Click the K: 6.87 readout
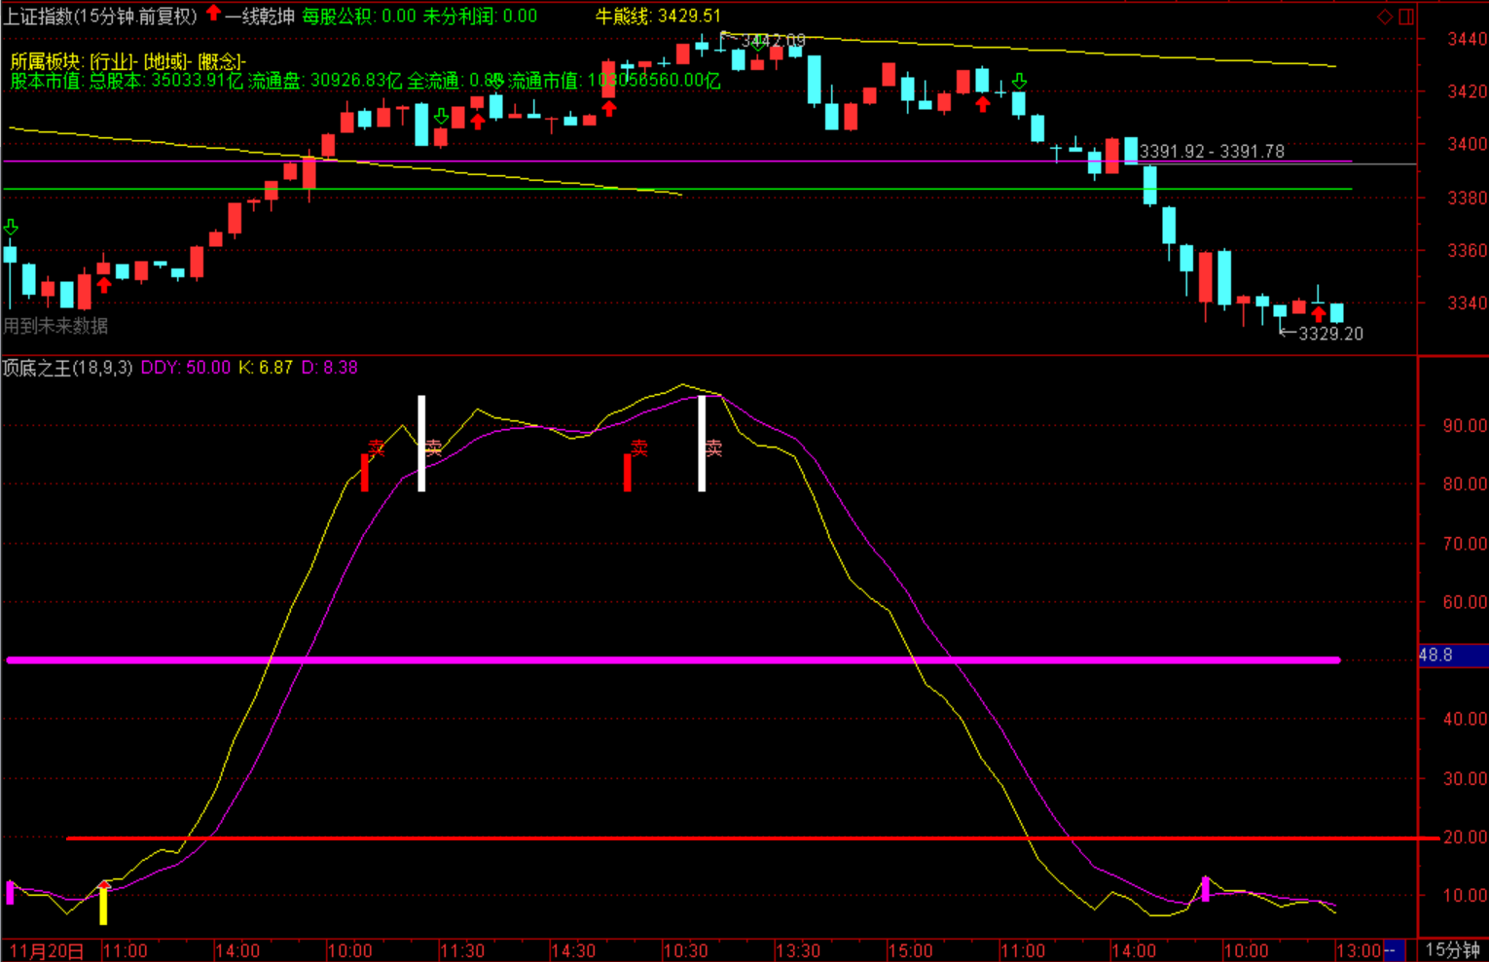This screenshot has height=962, width=1489. 266,368
